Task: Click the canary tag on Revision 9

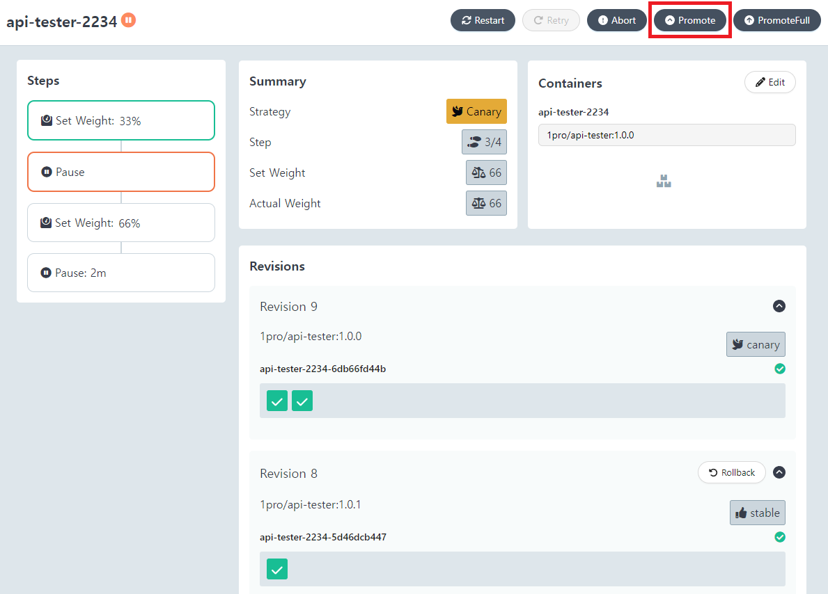Action: 756,344
